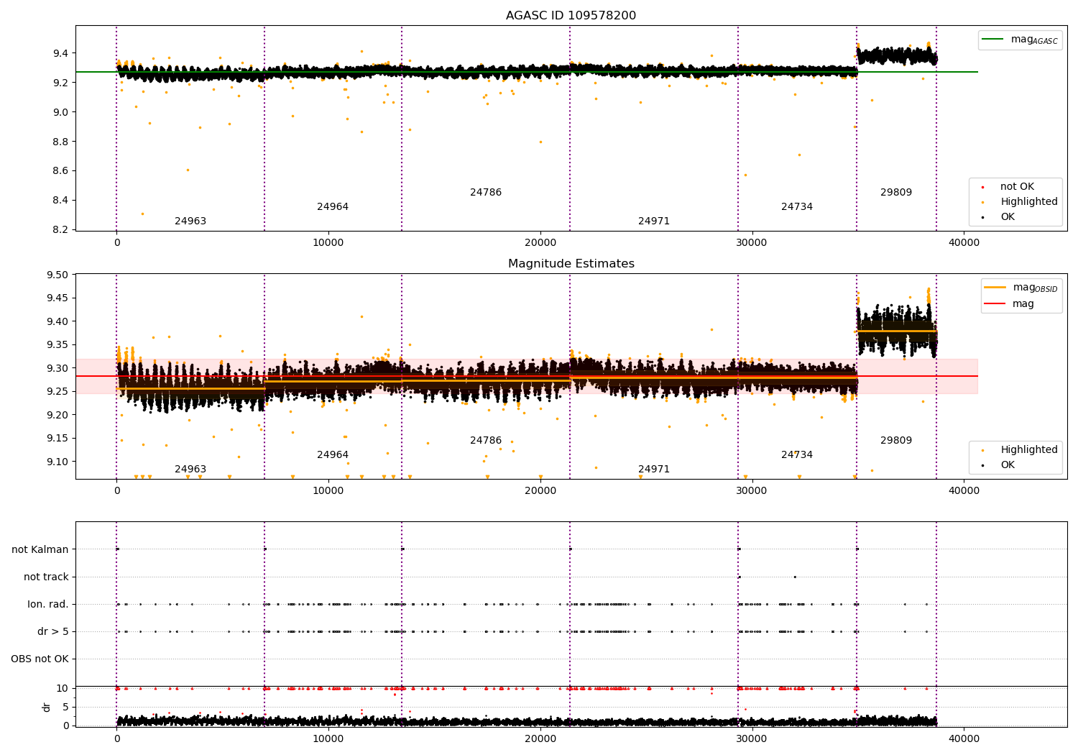Click the 'dr > 5' axis label
Image resolution: width=1078 pixels, height=755 pixels.
[x=53, y=632]
